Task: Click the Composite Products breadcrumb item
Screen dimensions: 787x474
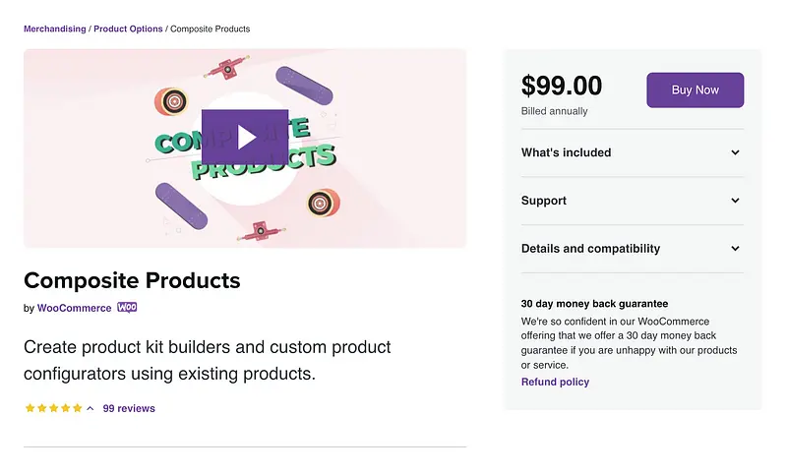Action: [x=211, y=30]
